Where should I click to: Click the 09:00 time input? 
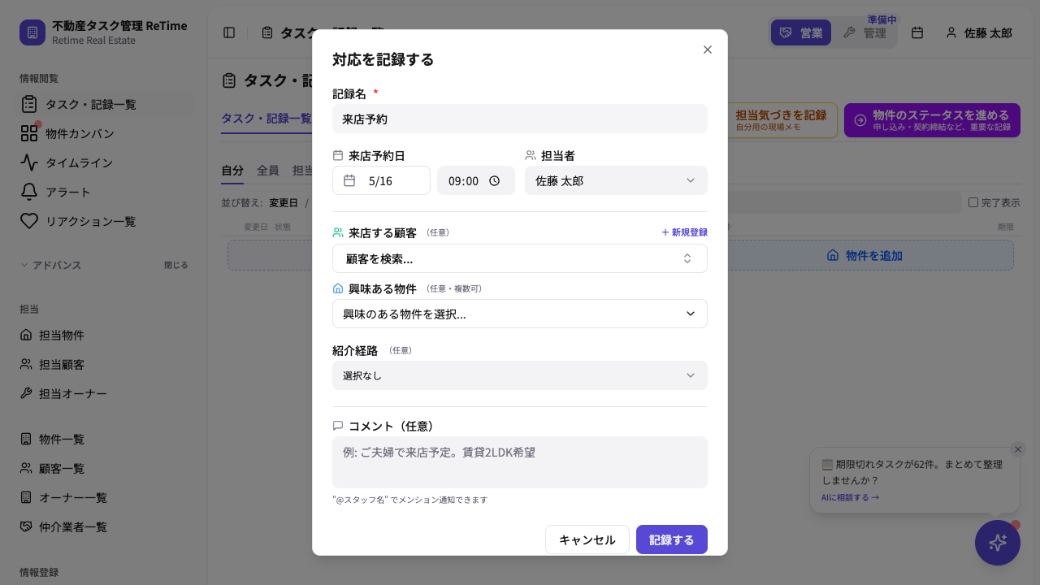click(x=476, y=180)
